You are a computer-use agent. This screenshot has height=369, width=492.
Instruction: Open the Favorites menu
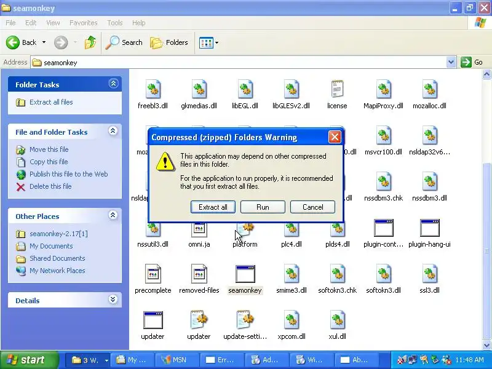(x=84, y=23)
